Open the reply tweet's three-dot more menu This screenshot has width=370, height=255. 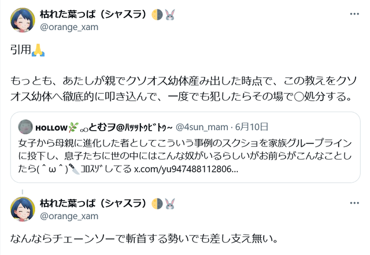pos(354,203)
